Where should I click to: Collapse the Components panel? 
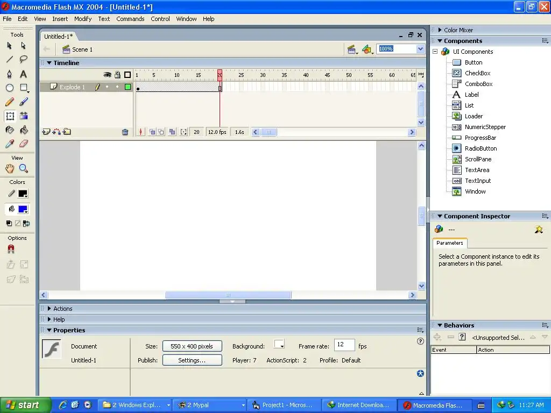click(440, 41)
